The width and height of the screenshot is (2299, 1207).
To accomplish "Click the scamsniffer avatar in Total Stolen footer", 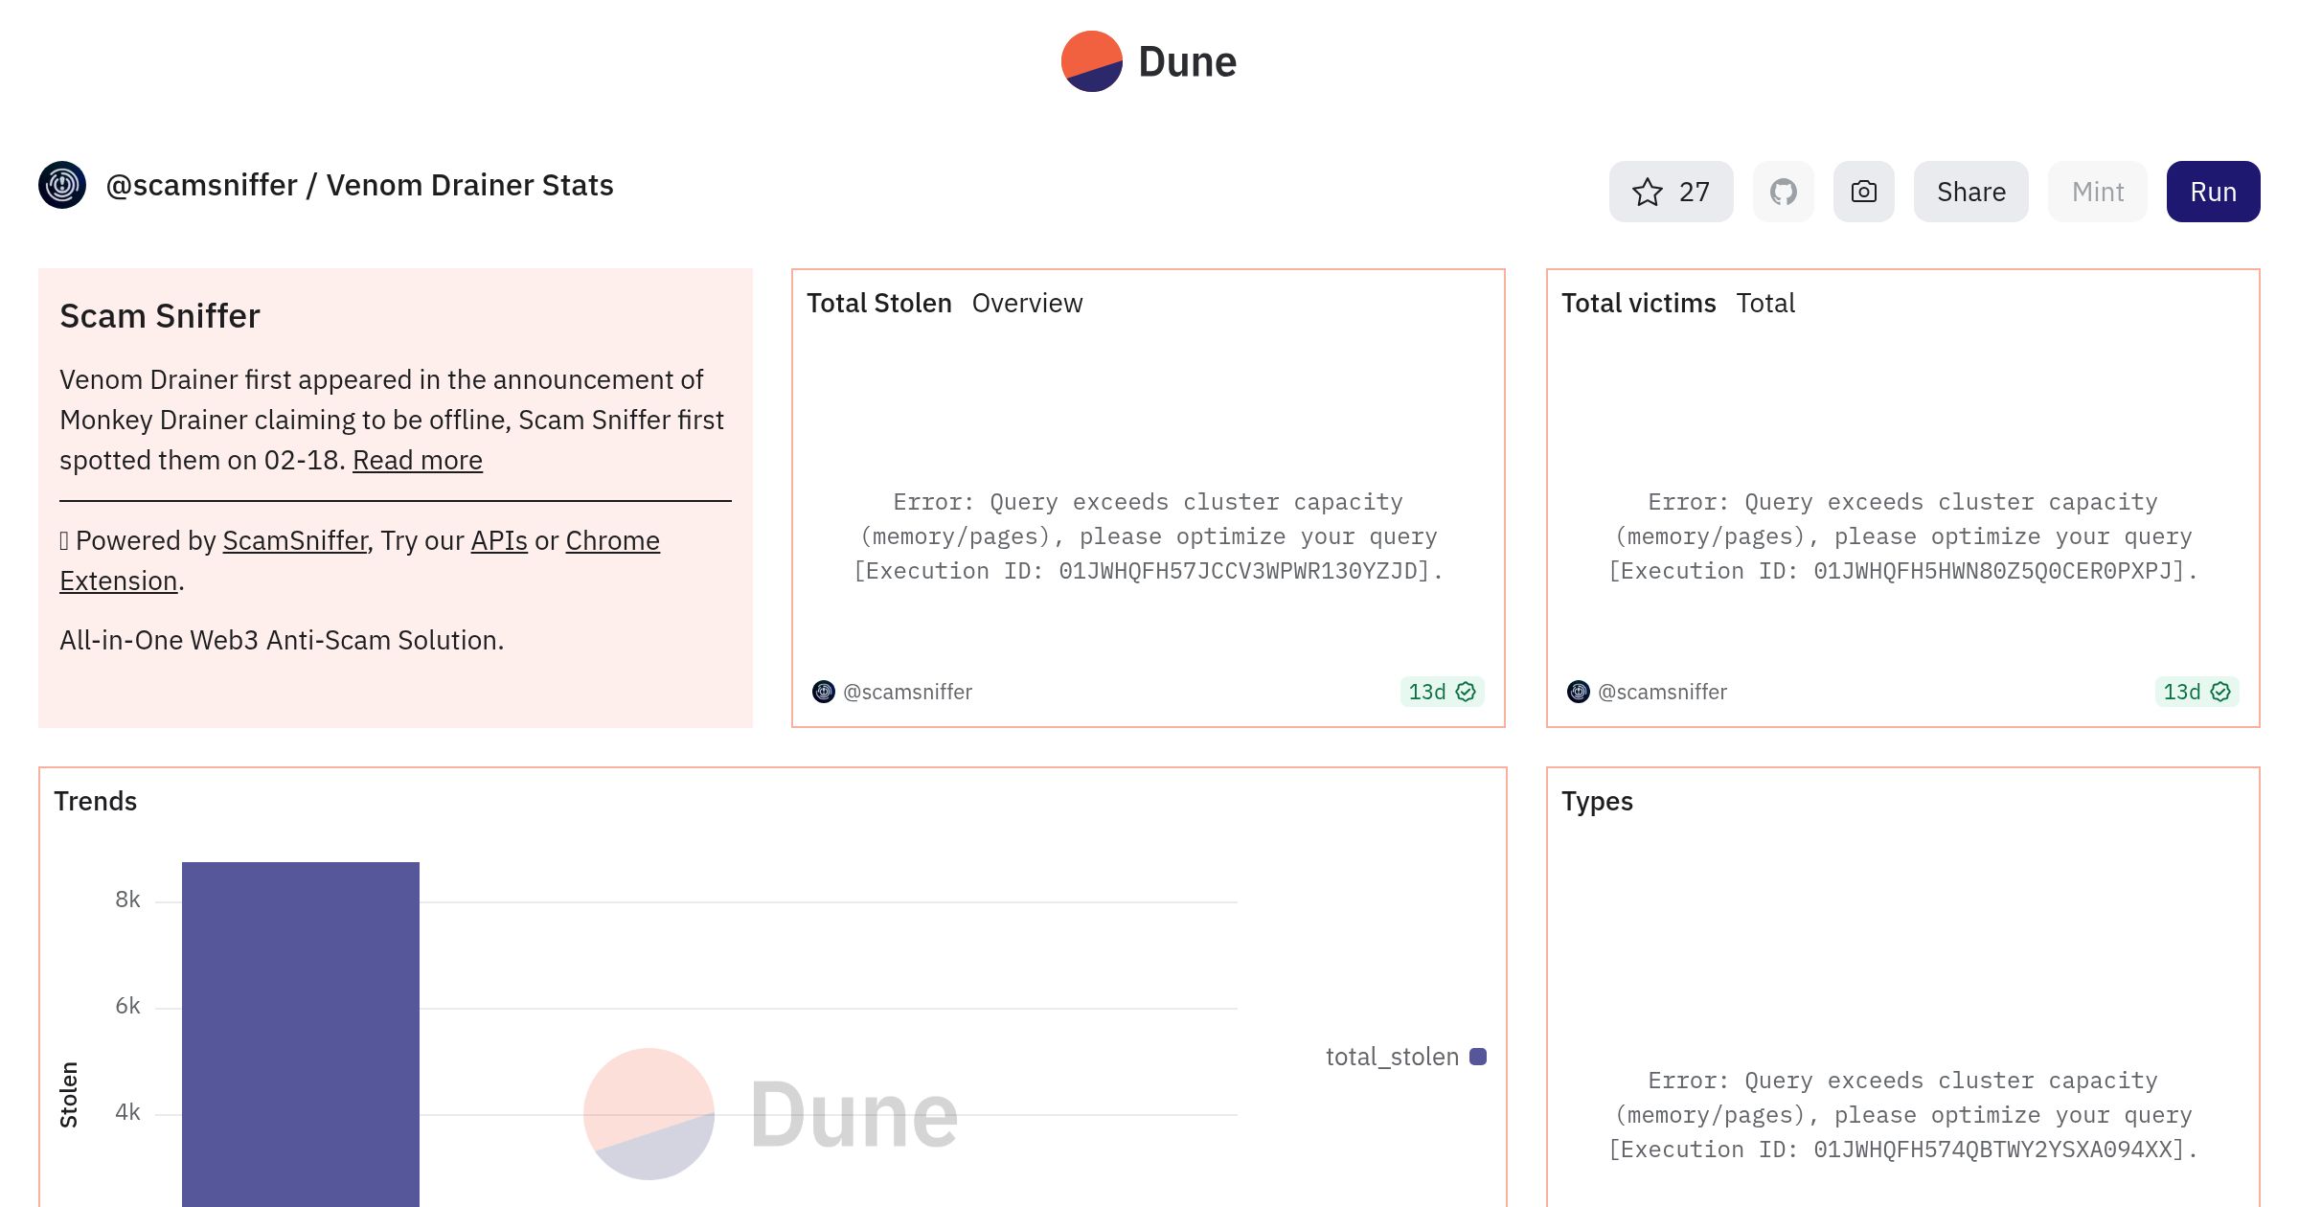I will (x=824, y=692).
